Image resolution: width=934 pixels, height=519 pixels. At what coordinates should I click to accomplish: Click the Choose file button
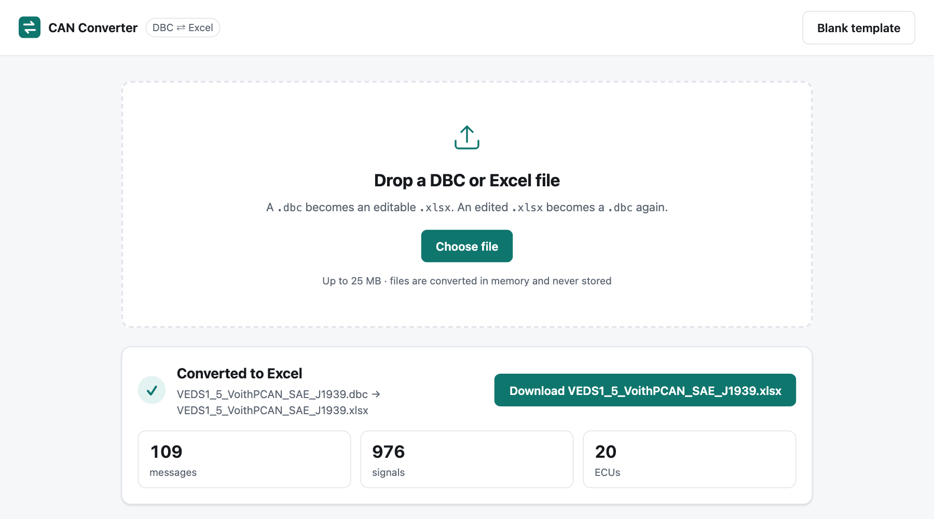coord(467,246)
